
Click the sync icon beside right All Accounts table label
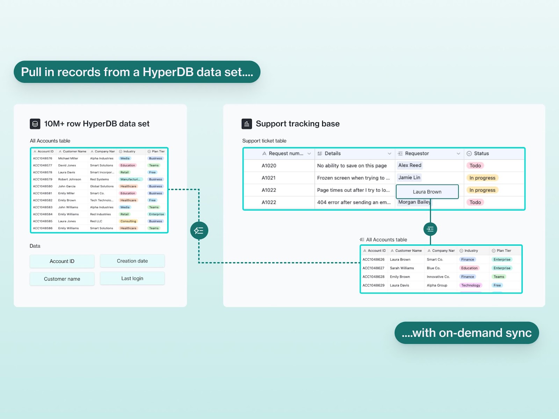pos(362,240)
